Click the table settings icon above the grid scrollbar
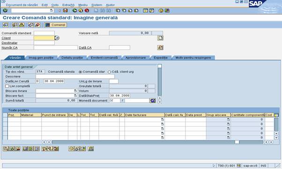282x169 pixels. pyautogui.click(x=276, y=115)
